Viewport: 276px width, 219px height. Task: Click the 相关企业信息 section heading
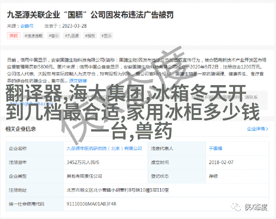20,129
